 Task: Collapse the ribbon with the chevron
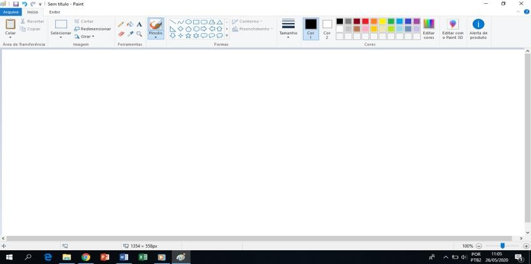pos(518,11)
